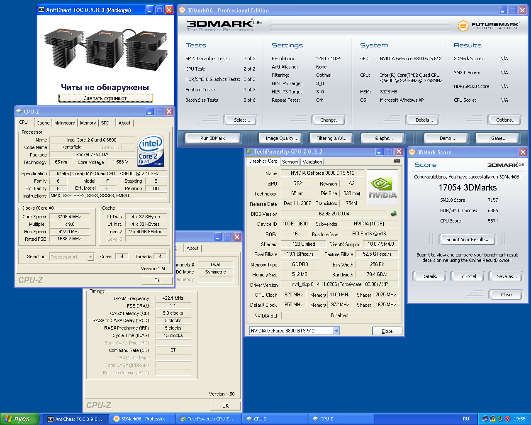Viewport: 531px width, 425px height.
Task: Click Image Quality... button
Action: coord(281,138)
